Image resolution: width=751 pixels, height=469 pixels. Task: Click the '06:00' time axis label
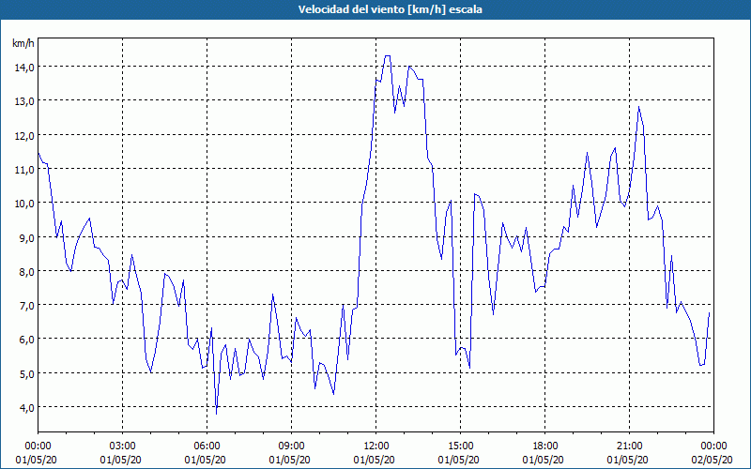[207, 446]
